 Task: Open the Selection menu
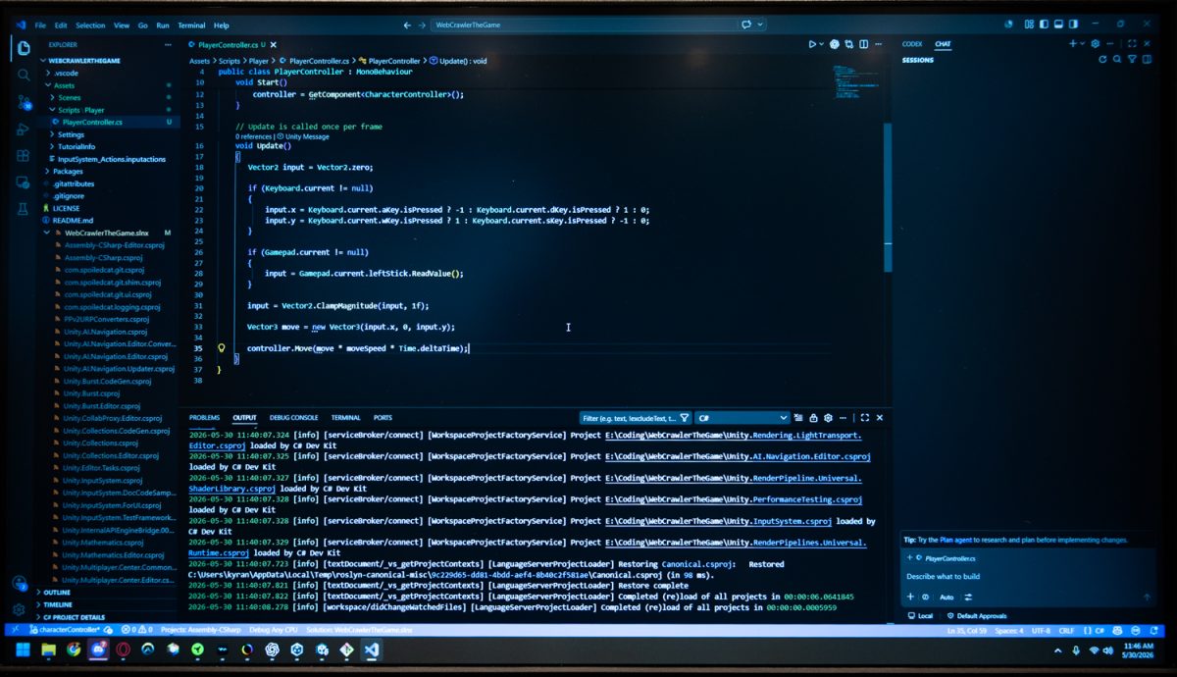(x=90, y=25)
